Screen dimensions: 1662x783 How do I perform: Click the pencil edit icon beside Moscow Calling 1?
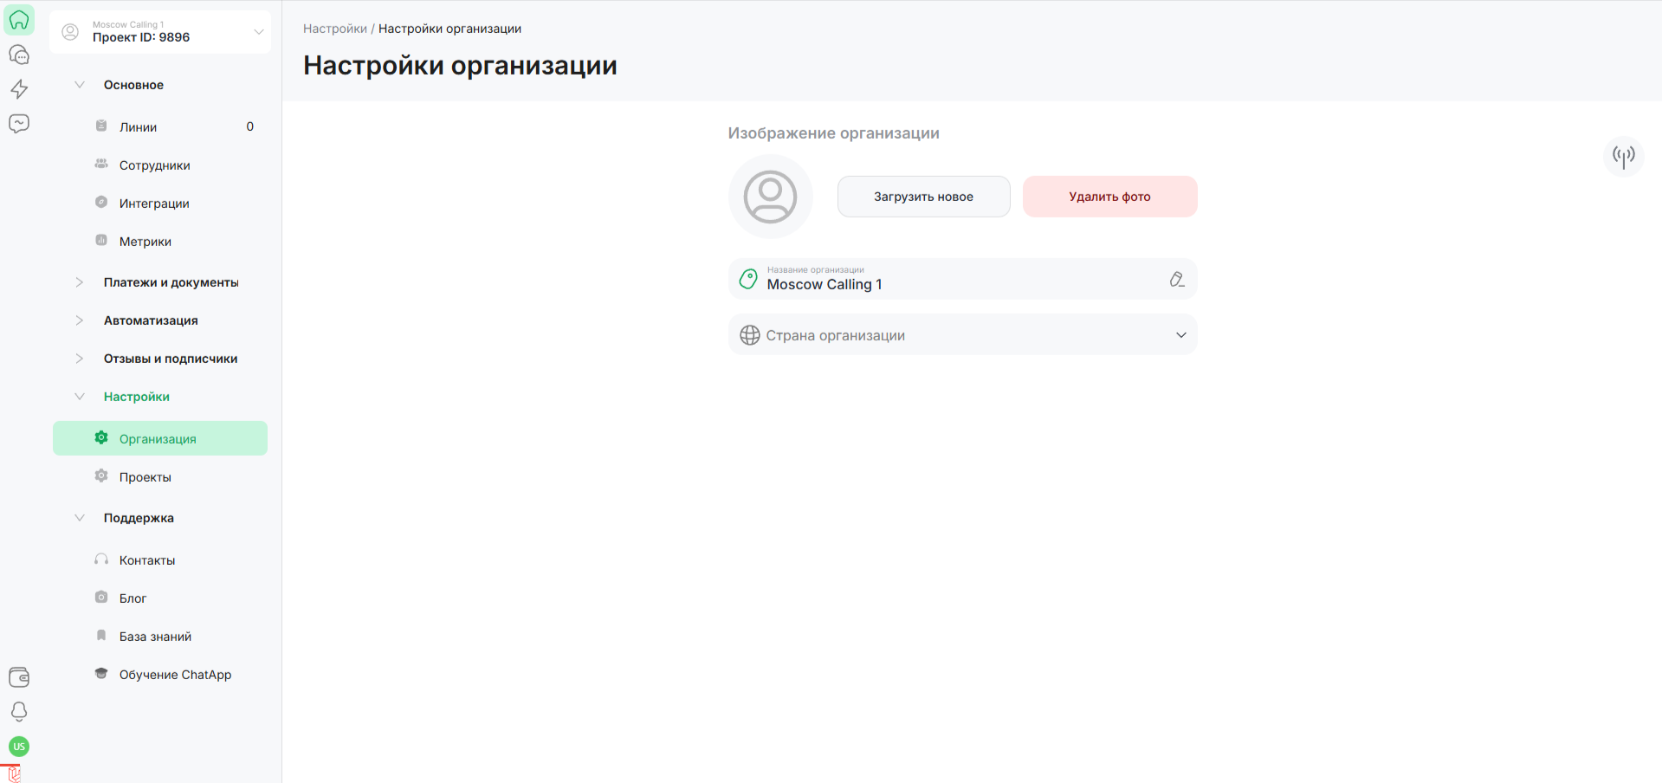coord(1176,279)
